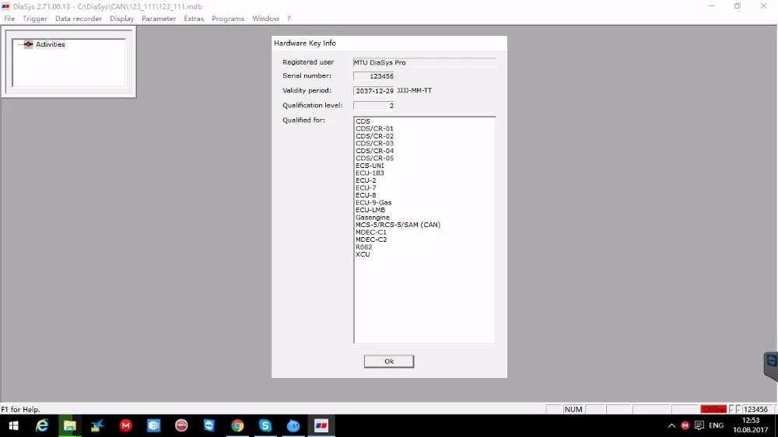Click the Qualification level field
This screenshot has height=437, width=778.
[373, 106]
